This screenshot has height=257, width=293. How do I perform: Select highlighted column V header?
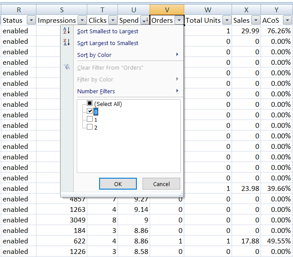click(167, 10)
